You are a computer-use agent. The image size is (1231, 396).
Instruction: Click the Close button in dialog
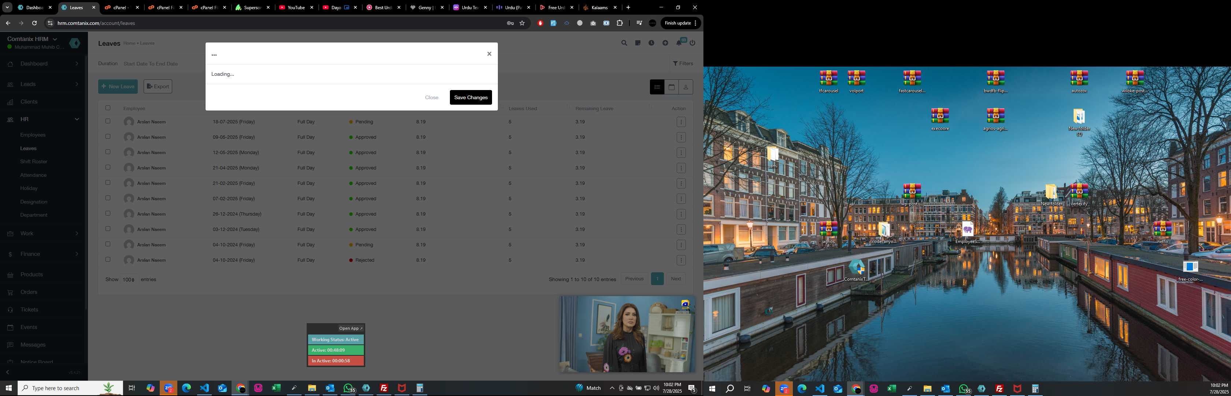point(432,97)
